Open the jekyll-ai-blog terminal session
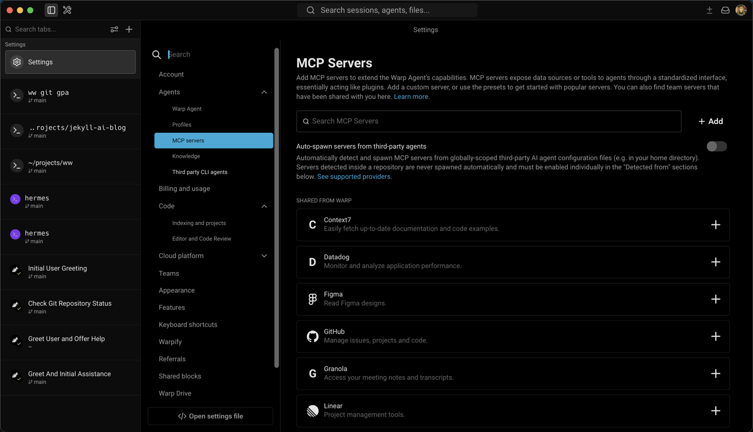Viewport: 753px width, 432px height. pos(70,131)
